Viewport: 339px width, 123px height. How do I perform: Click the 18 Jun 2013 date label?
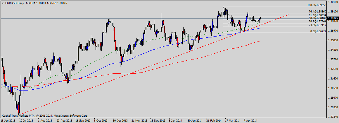click(x=8, y=120)
